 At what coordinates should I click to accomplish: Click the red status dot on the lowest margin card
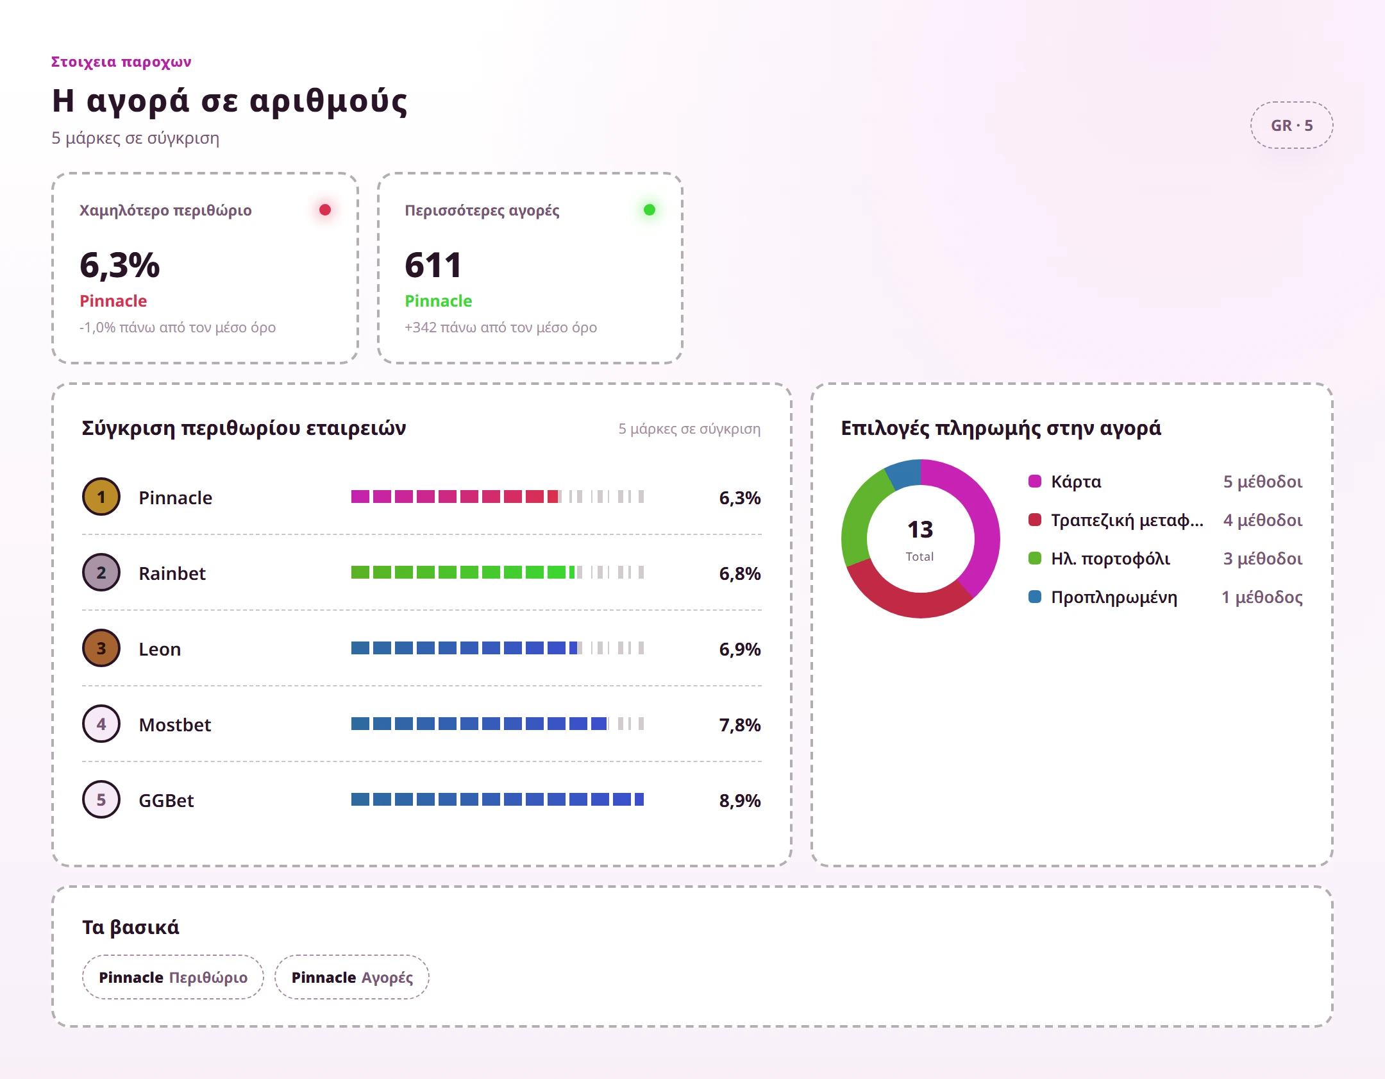325,210
